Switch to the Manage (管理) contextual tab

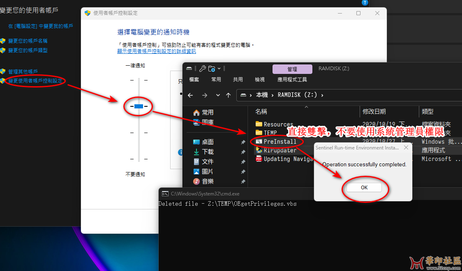[292, 69]
